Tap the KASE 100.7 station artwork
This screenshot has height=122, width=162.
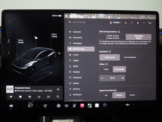[x=10, y=89]
